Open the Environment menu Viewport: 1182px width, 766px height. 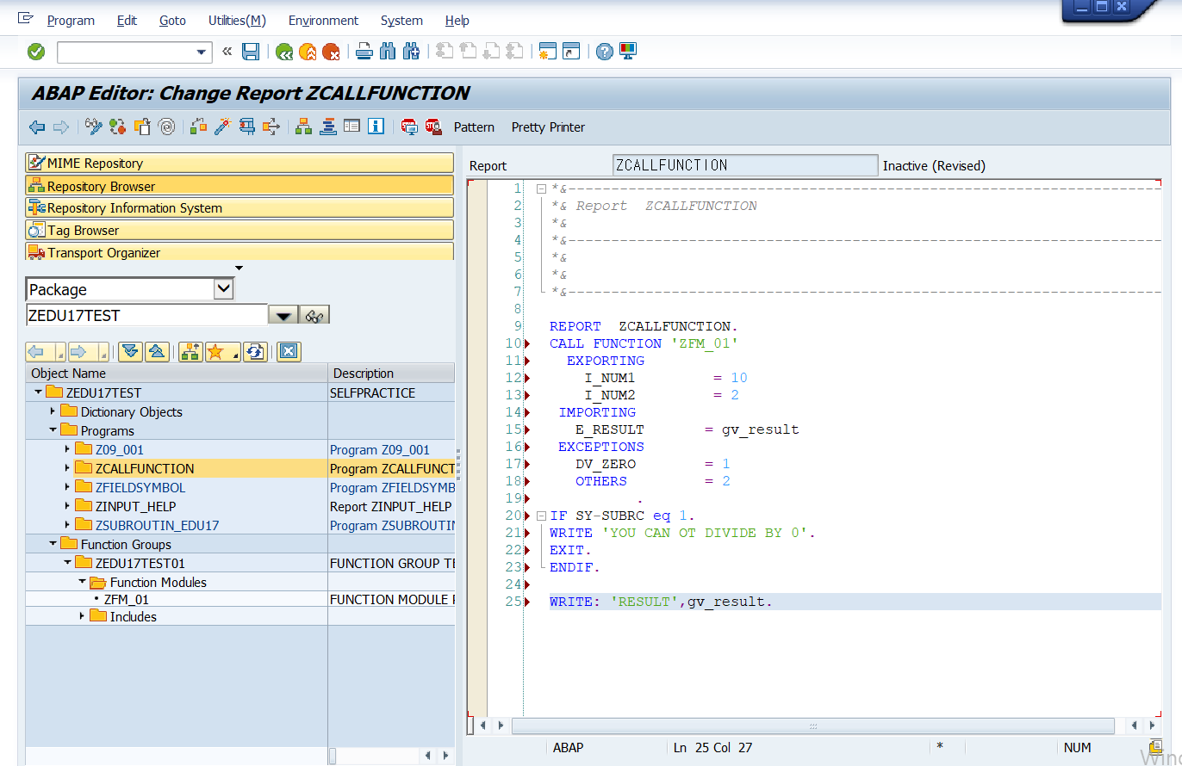click(x=323, y=21)
